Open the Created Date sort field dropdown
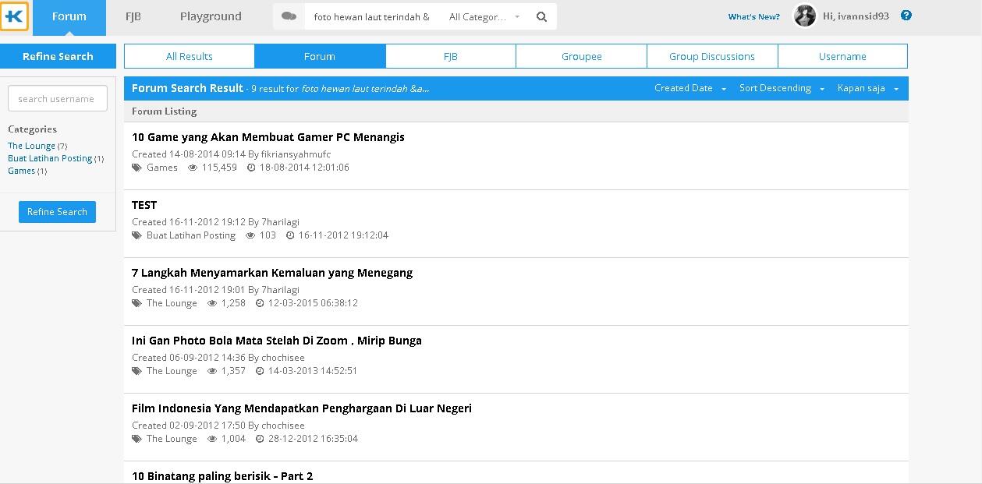The width and height of the screenshot is (982, 484). [690, 88]
